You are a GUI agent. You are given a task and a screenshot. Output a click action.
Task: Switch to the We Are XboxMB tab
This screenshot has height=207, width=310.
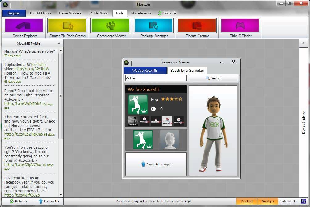point(145,71)
